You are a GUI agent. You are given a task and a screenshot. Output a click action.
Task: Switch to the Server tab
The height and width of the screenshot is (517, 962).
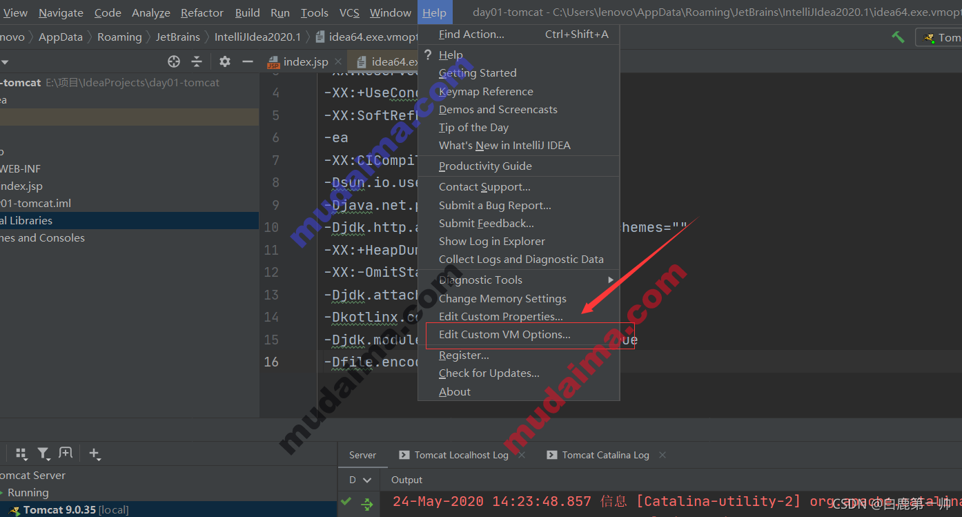tap(362, 455)
